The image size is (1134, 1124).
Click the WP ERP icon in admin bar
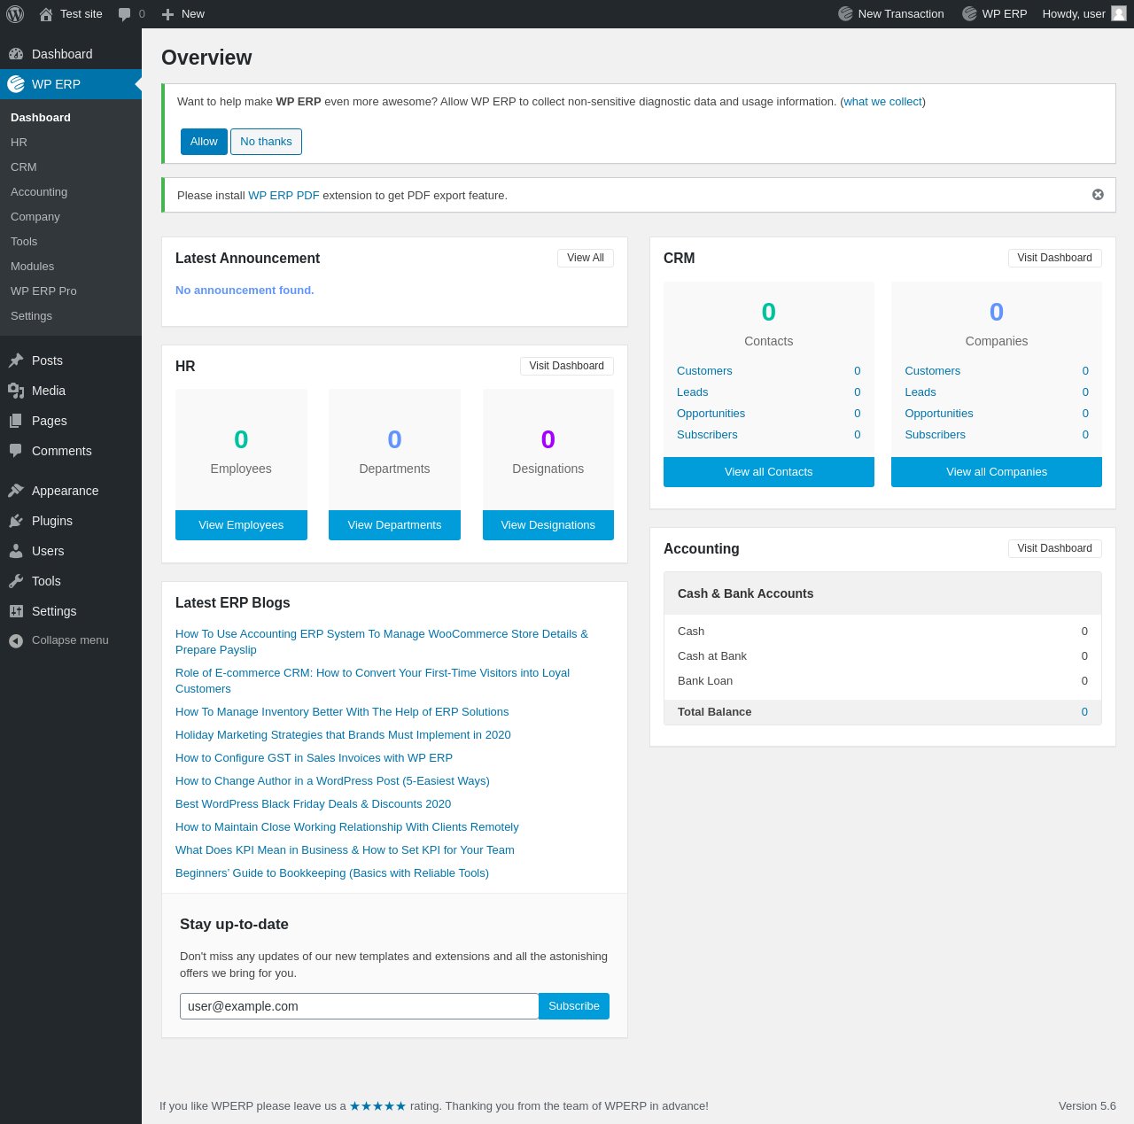(970, 14)
